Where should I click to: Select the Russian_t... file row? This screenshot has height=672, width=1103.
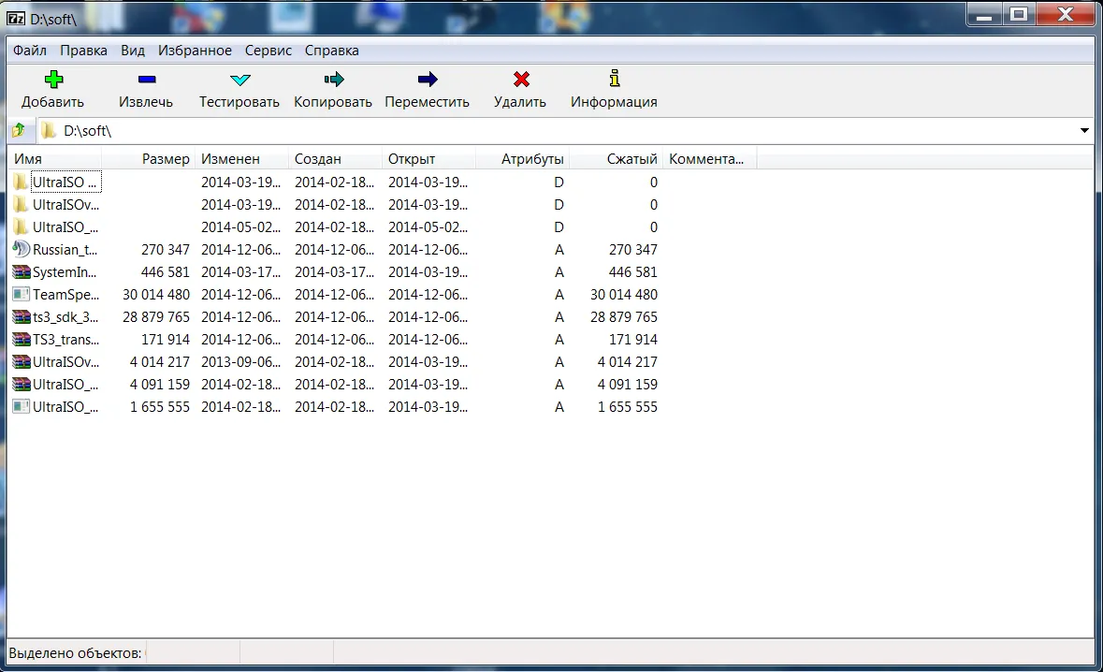65,250
